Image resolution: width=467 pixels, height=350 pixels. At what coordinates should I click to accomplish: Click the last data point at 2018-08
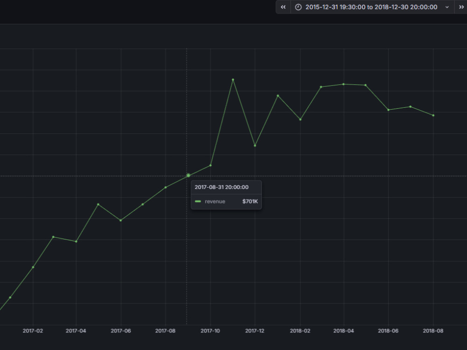(x=433, y=115)
